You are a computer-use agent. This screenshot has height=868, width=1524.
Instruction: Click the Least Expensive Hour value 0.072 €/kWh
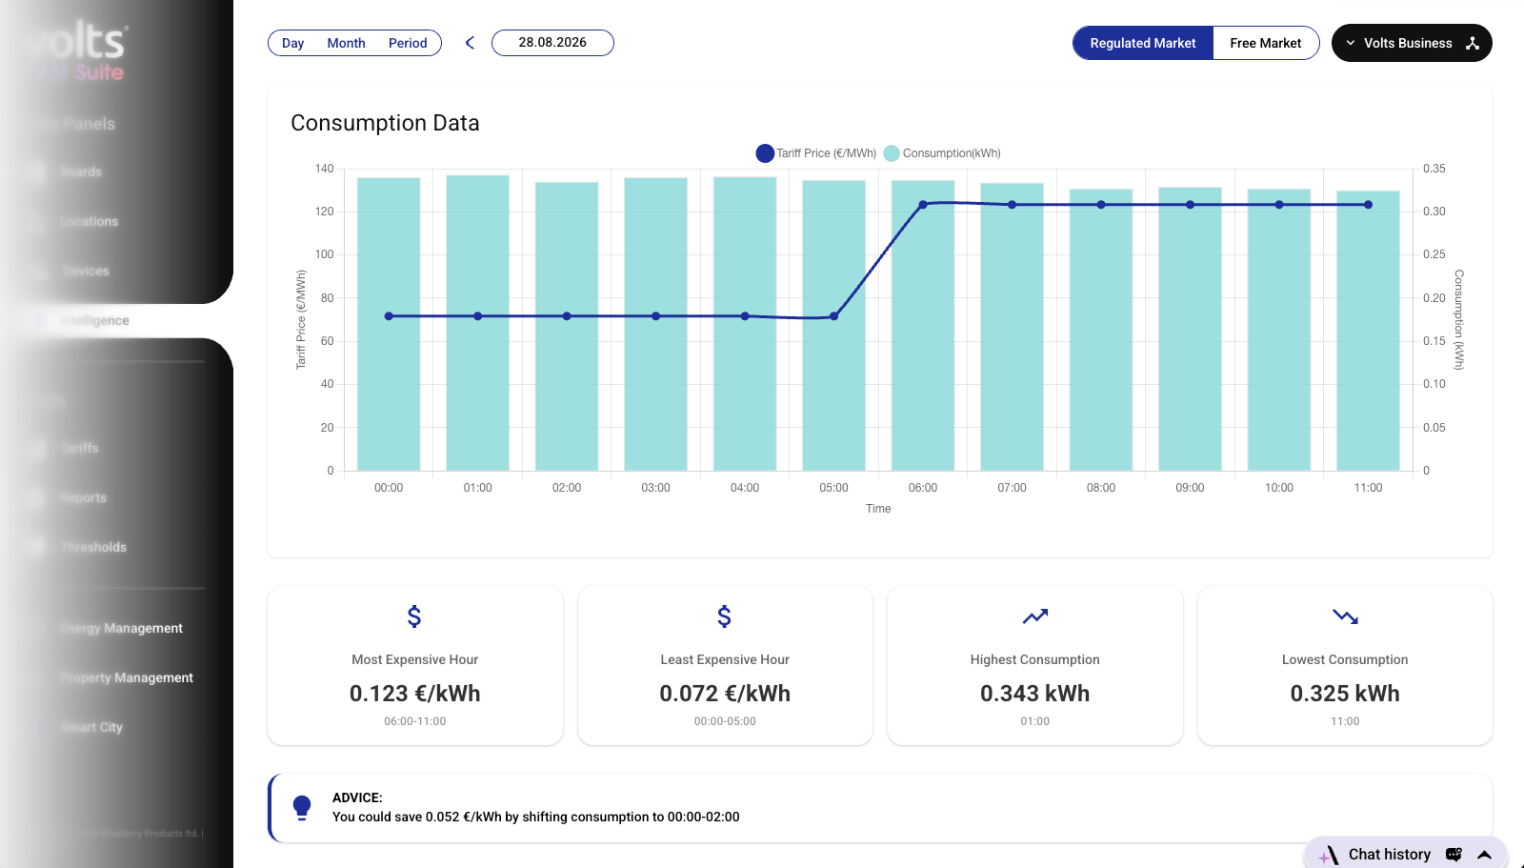[725, 694]
